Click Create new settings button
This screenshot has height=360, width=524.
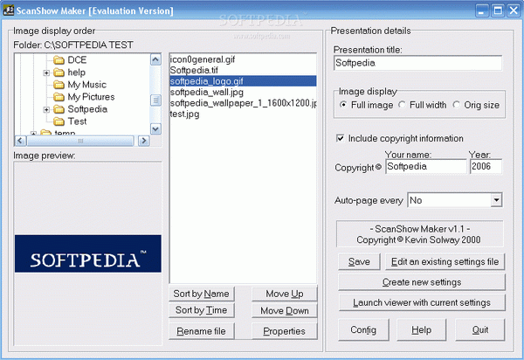pos(422,282)
